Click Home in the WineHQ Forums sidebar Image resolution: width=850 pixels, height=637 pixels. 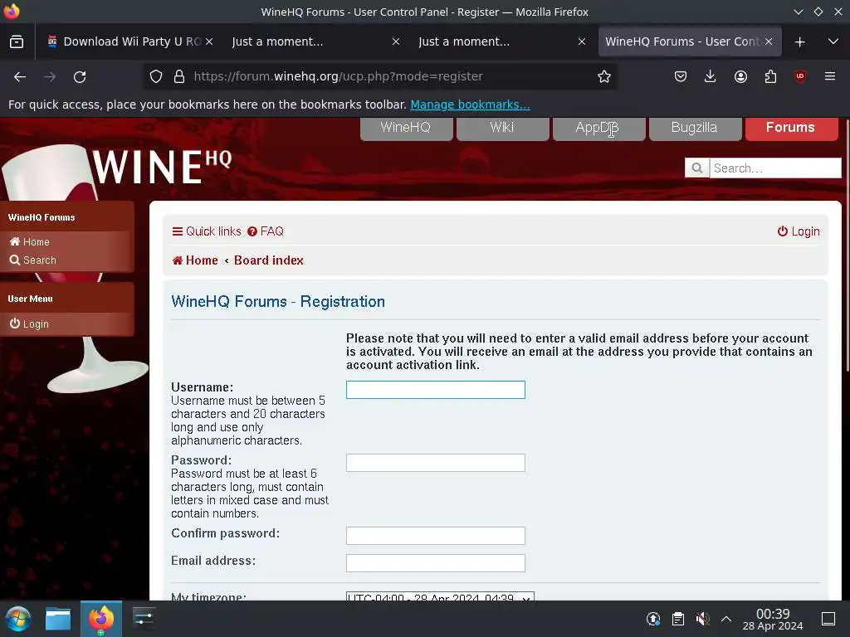point(30,241)
